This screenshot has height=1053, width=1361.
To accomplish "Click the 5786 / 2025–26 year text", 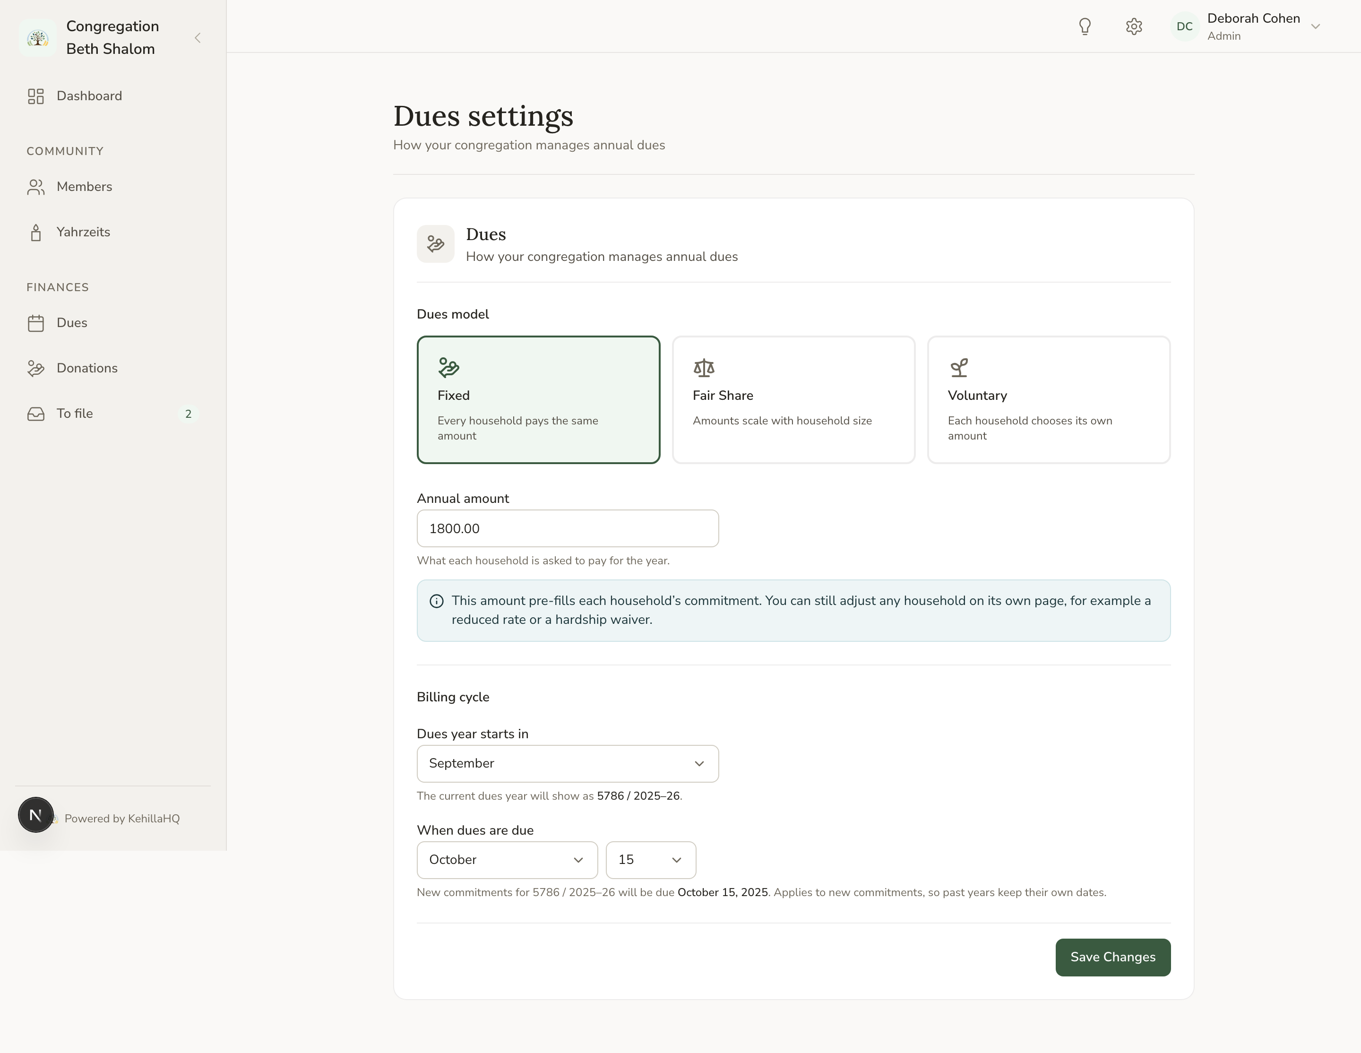I will coord(638,796).
